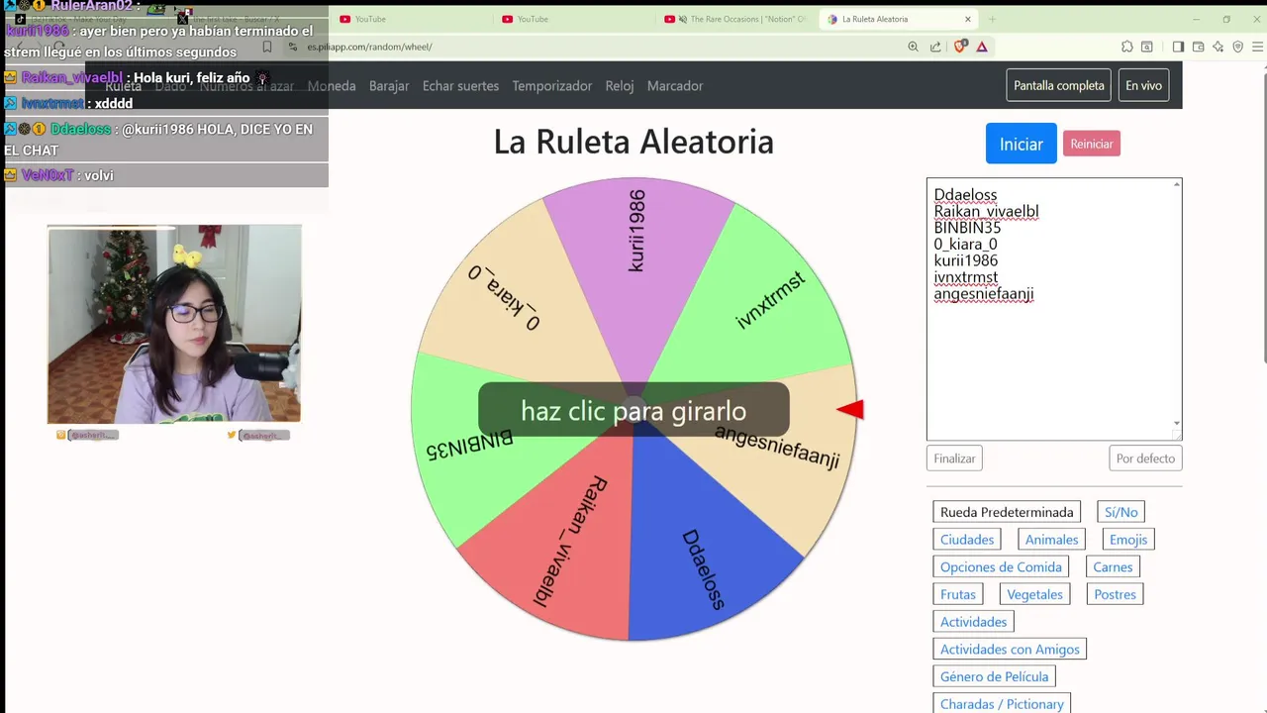The height and width of the screenshot is (713, 1267).
Task: Click the bookmark icon beside the URL
Action: tap(266, 47)
